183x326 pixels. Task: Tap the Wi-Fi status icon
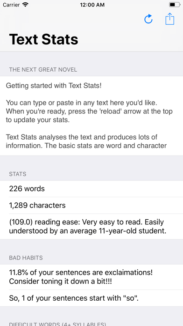(25, 5)
